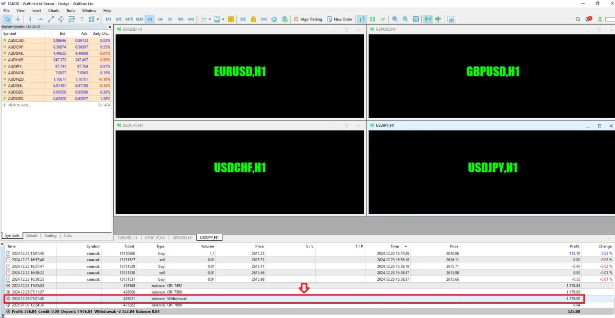Open the Insert menu

click(36, 10)
